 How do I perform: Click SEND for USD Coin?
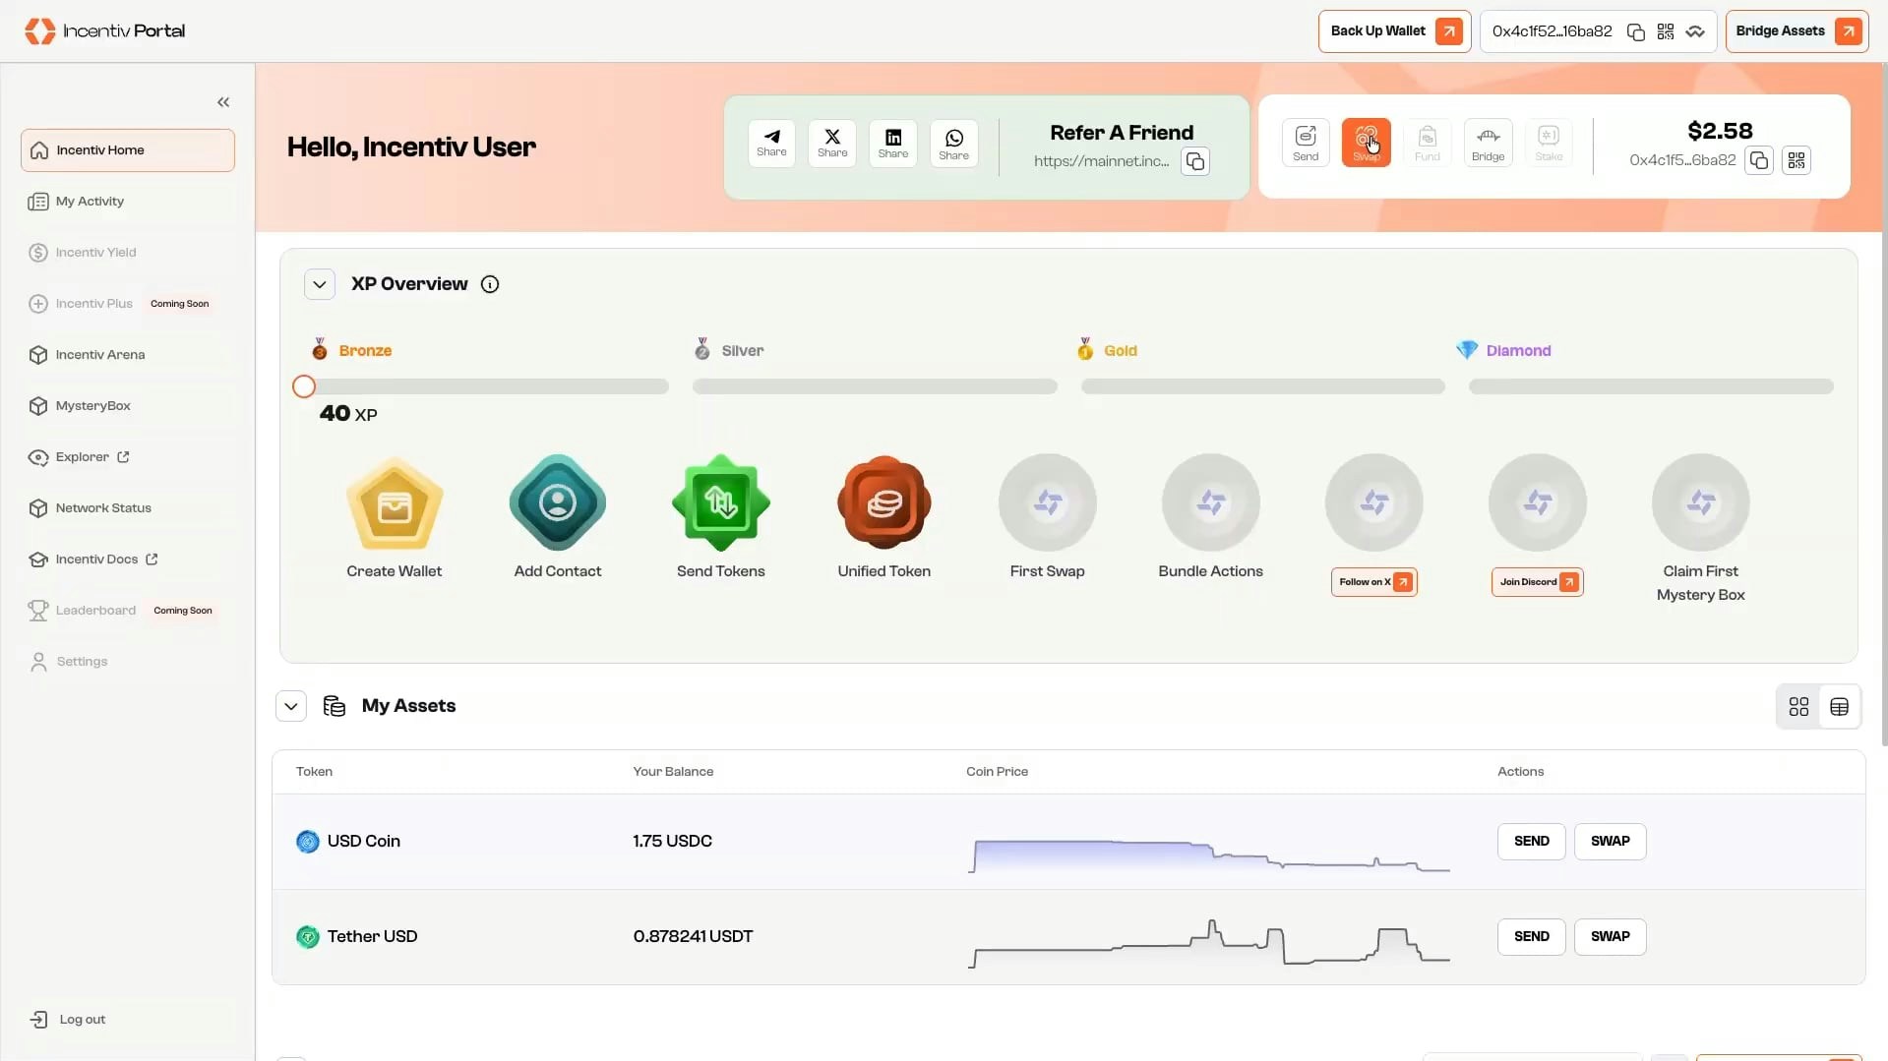pyautogui.click(x=1531, y=842)
